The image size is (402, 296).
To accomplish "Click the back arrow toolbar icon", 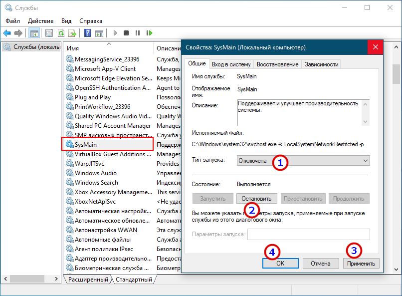I will click(x=7, y=33).
